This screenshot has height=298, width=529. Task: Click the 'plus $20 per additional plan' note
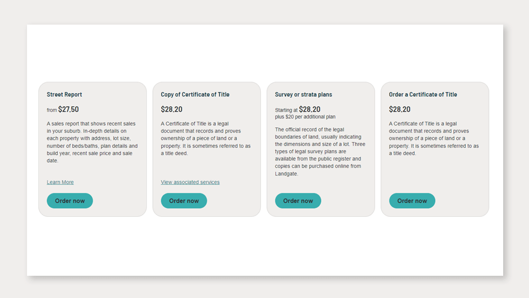pos(305,117)
